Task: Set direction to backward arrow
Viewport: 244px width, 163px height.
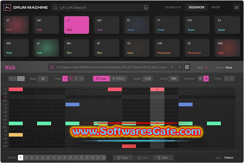Action: (x=200, y=79)
